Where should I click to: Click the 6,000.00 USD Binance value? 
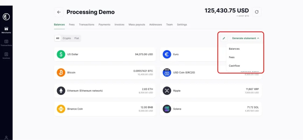146,111
